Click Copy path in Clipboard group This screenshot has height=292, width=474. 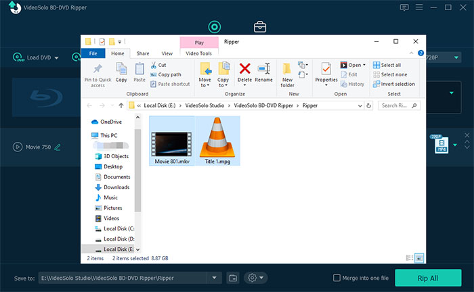click(166, 74)
